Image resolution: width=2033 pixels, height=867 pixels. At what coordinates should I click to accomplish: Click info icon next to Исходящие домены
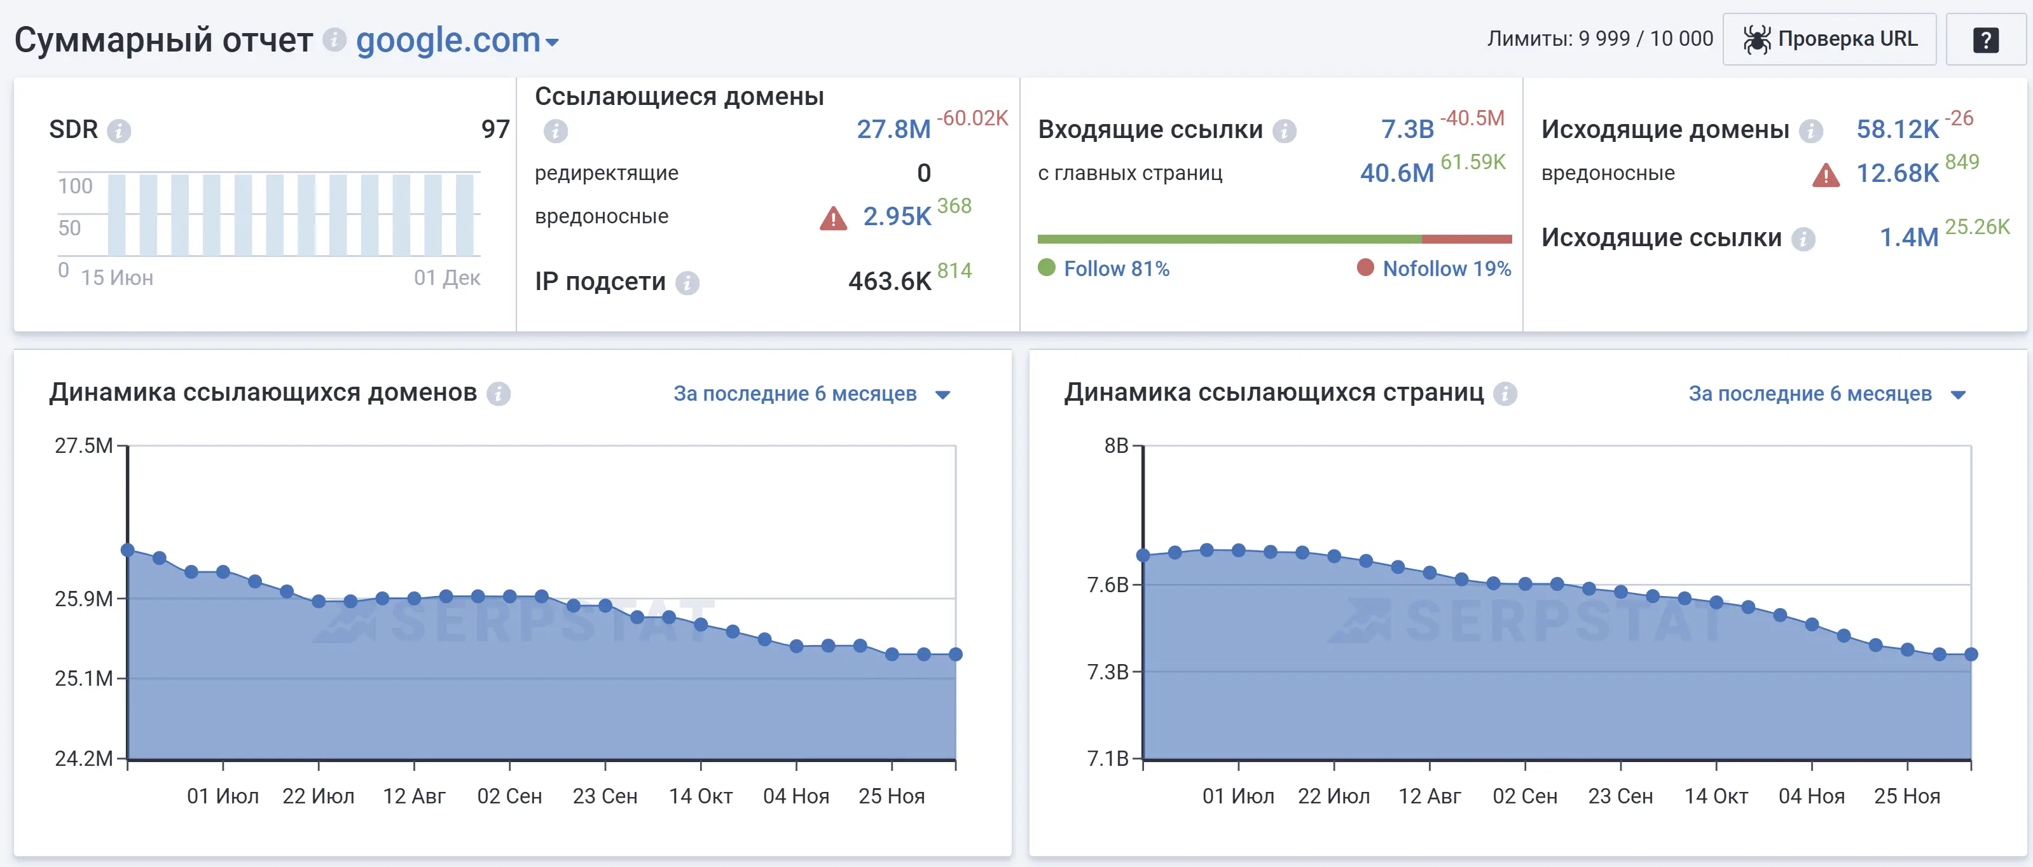coord(1810,130)
